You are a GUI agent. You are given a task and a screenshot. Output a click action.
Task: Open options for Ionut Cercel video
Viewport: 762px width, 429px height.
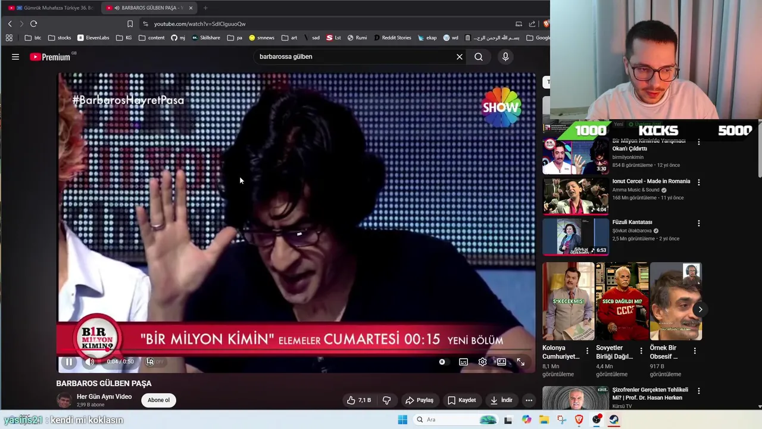pos(699,182)
